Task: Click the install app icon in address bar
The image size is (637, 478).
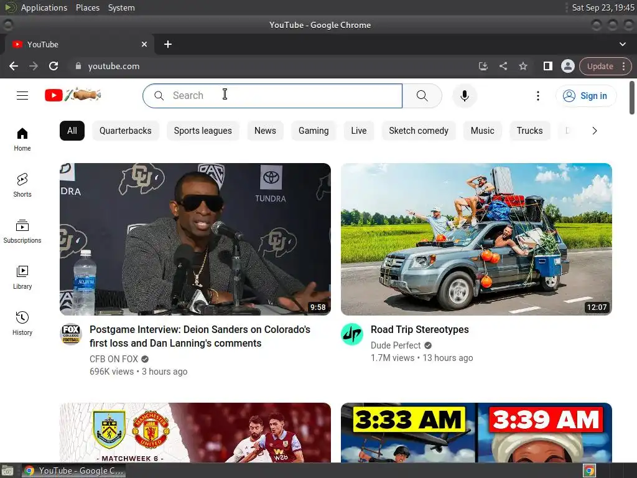Action: pyautogui.click(x=483, y=66)
